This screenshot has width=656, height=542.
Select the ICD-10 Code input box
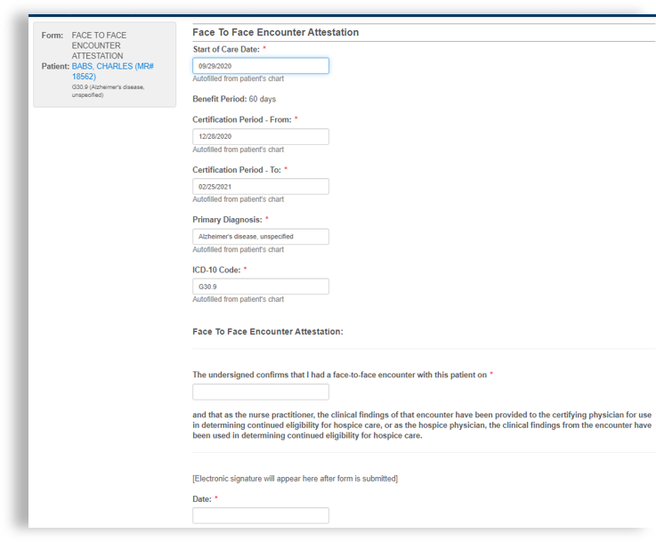pyautogui.click(x=260, y=287)
